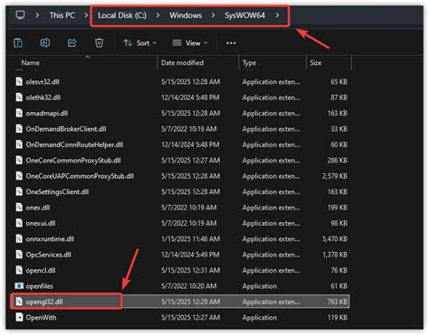Viewport: 429px width, 335px height.
Task: Open the Sort dropdown
Action: (x=139, y=43)
